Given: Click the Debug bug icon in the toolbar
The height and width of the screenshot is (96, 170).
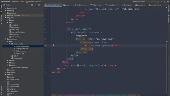Looking at the screenshot, I should pyautogui.click(x=152, y=2).
